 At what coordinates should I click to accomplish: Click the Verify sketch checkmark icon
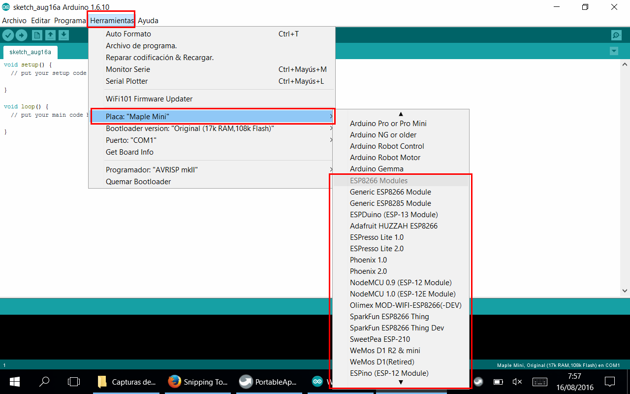tap(8, 35)
